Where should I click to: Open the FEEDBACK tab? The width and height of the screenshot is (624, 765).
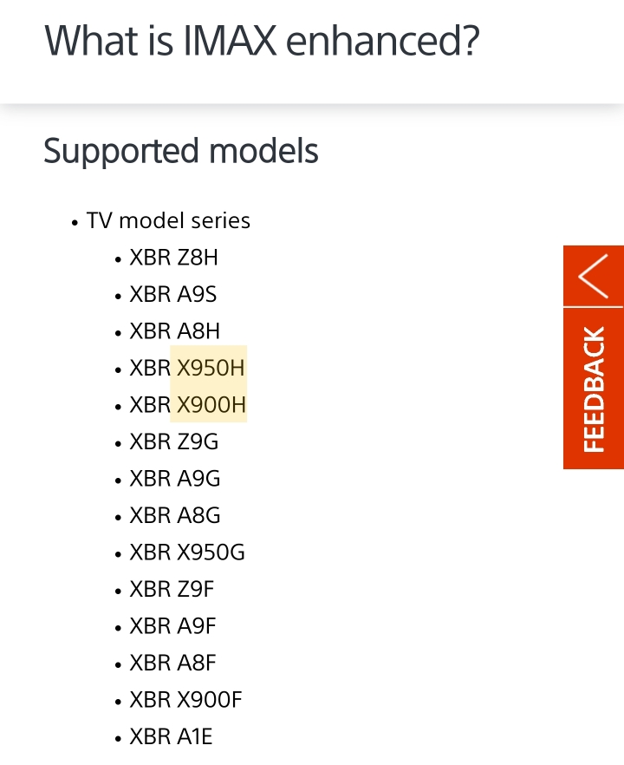pos(594,389)
